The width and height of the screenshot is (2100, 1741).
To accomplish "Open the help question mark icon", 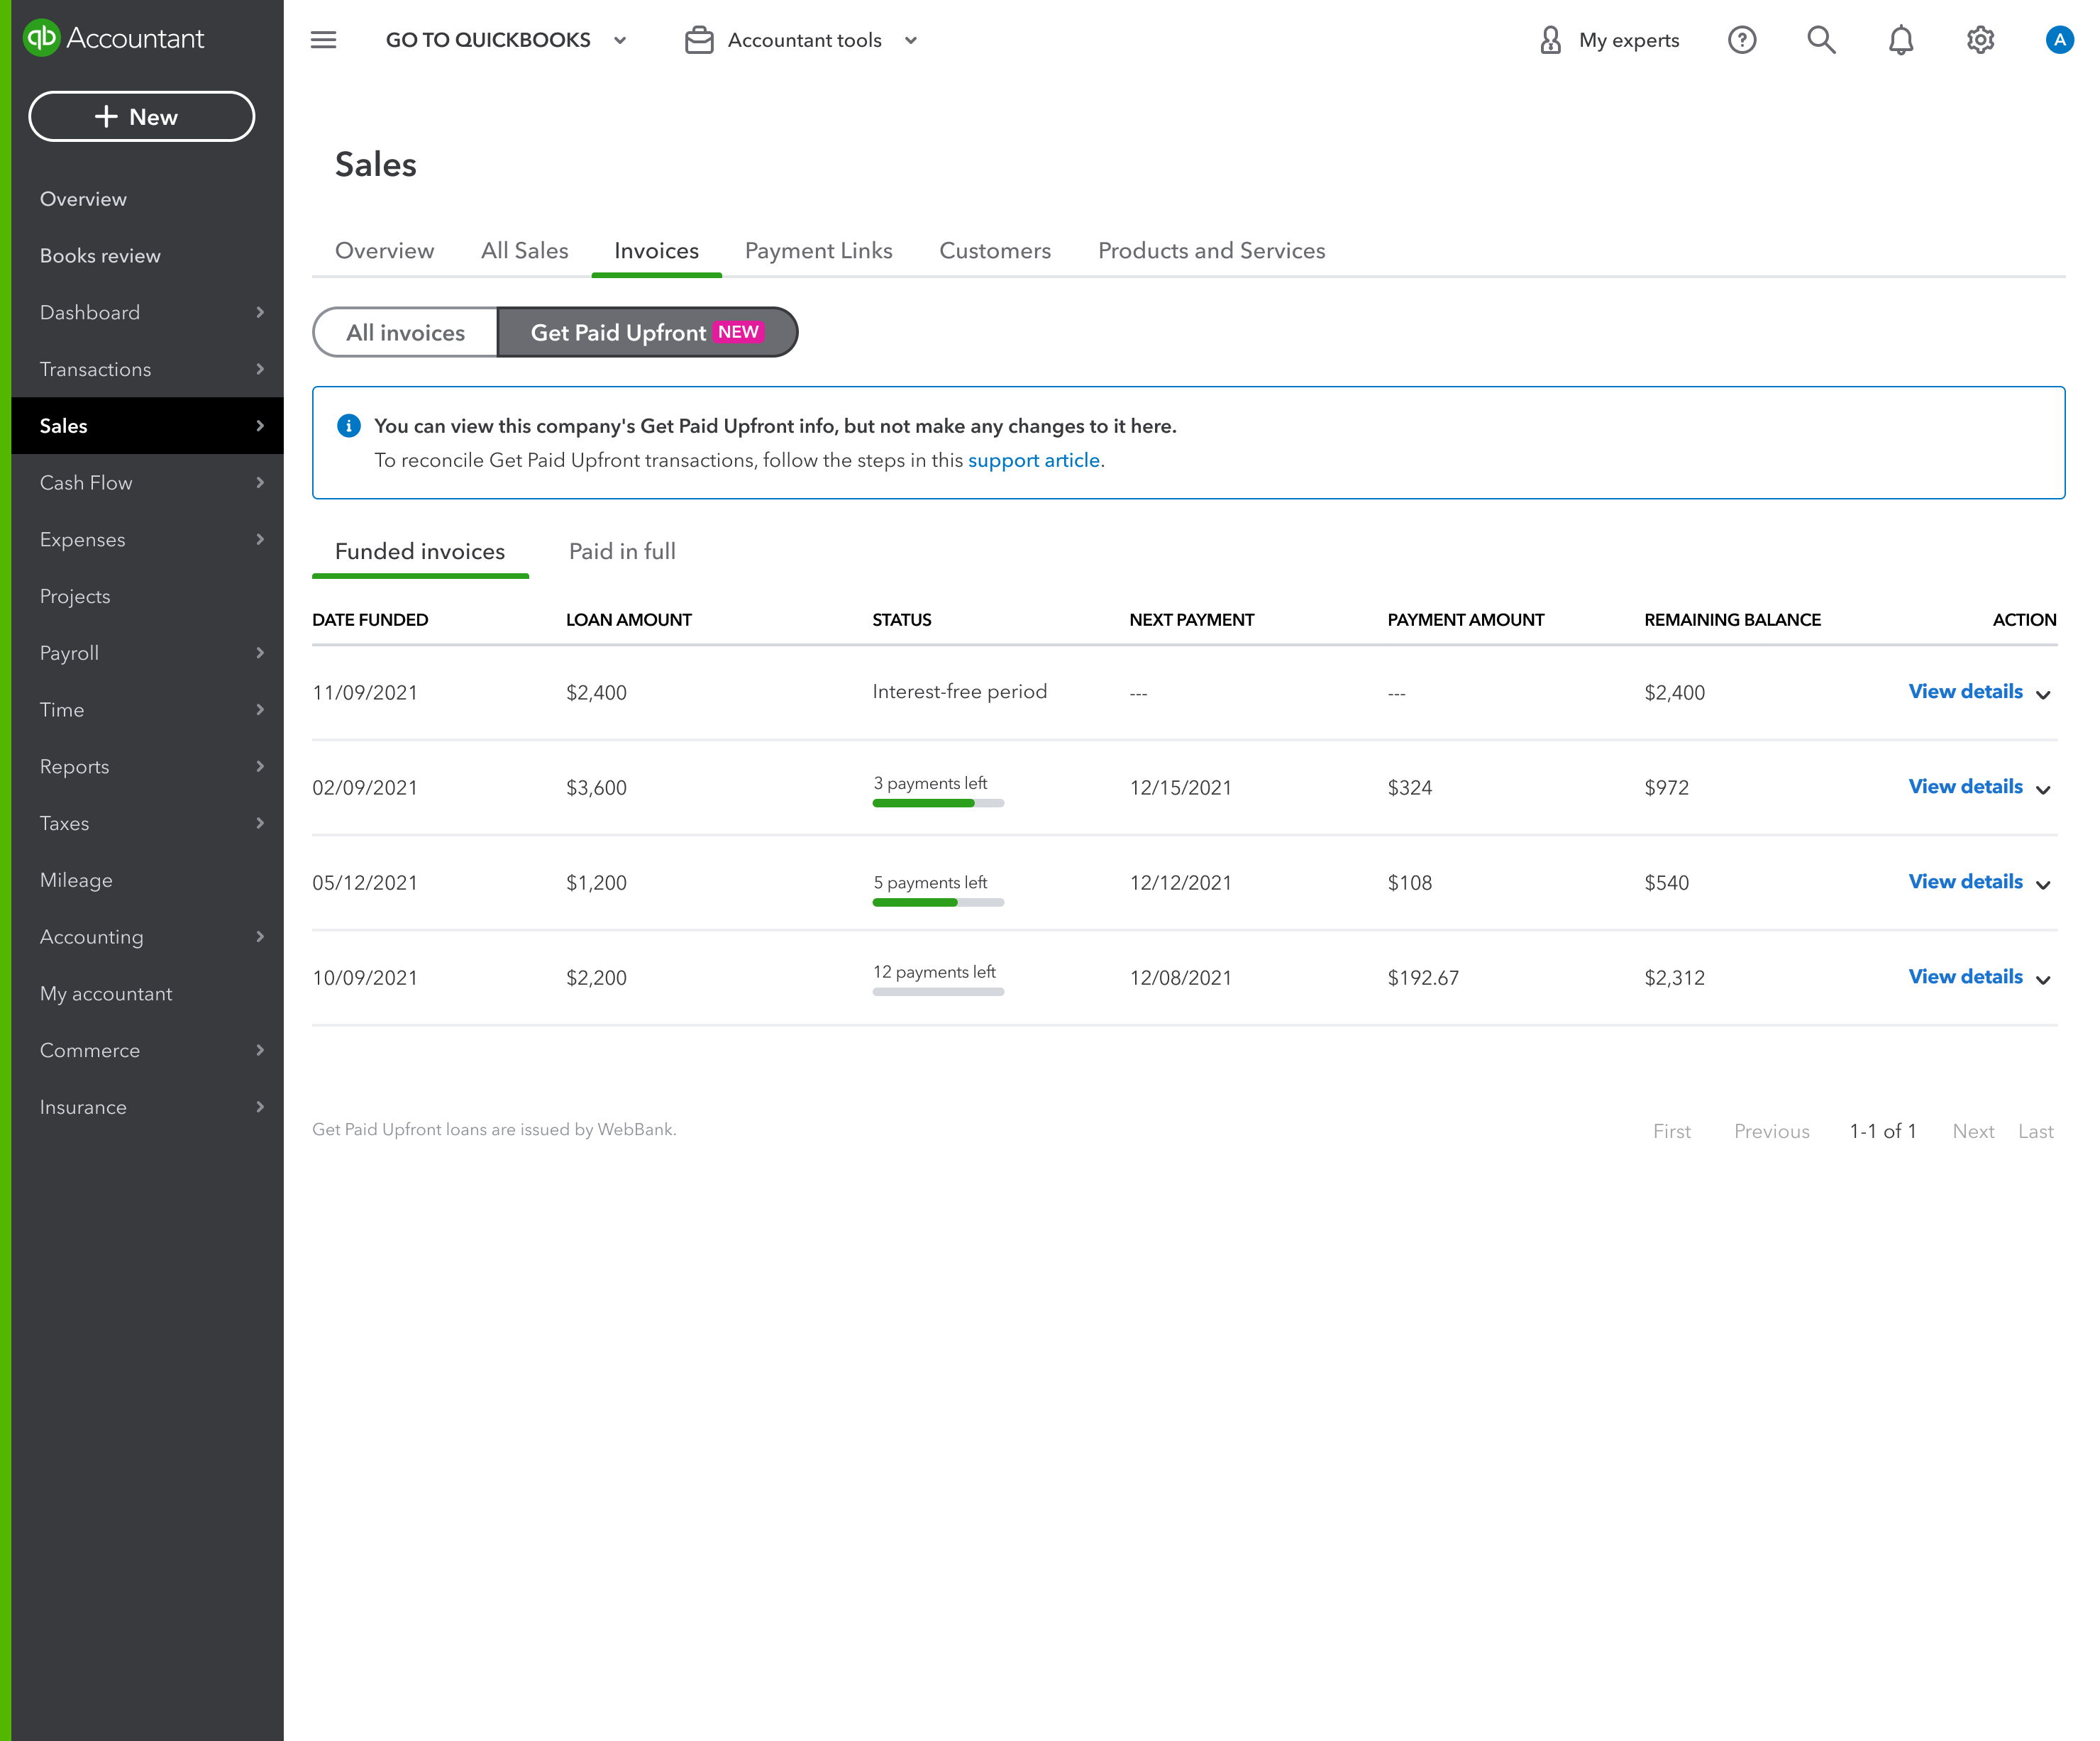I will [1742, 40].
